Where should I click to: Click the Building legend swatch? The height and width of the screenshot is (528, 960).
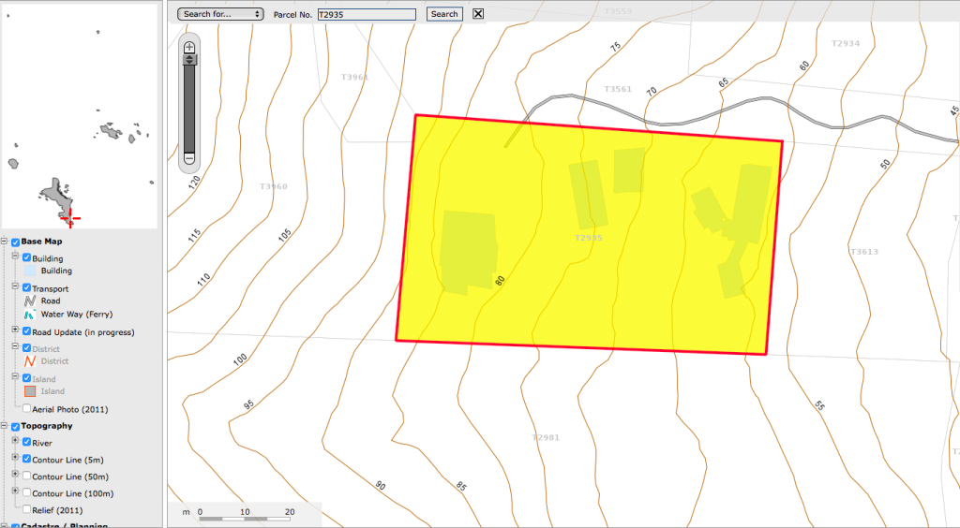pos(30,271)
